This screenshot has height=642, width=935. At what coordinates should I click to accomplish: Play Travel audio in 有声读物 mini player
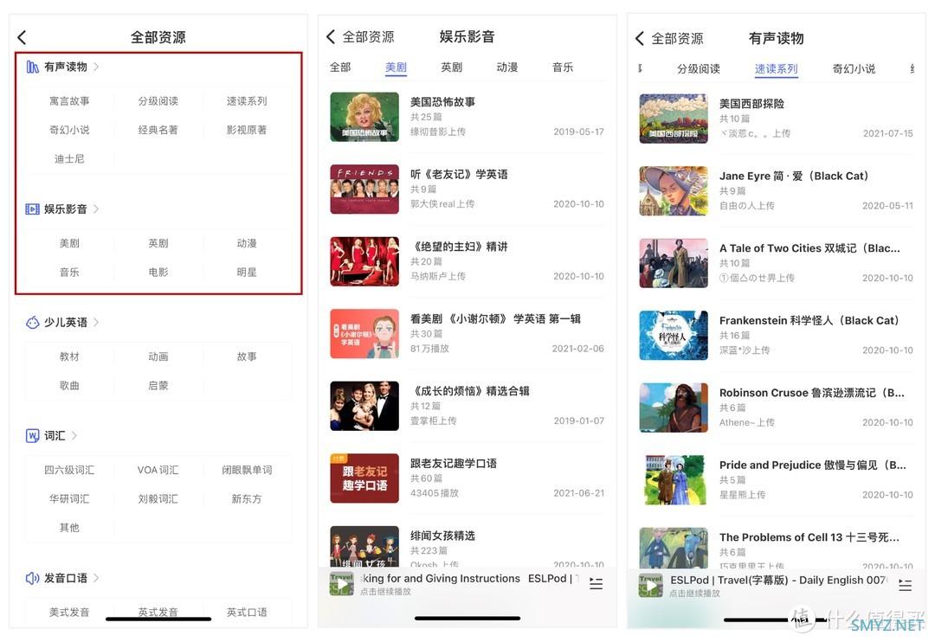[650, 586]
